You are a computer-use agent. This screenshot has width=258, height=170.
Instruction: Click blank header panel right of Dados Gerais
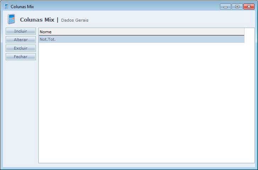pyautogui.click(x=170, y=20)
